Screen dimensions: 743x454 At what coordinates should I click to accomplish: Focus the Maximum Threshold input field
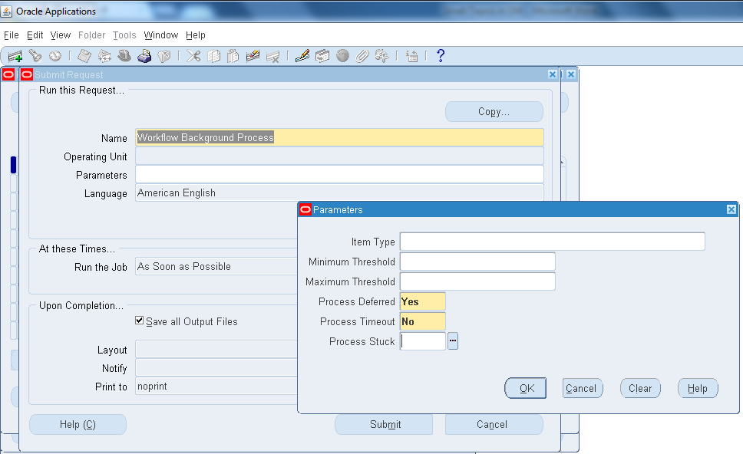(477, 281)
